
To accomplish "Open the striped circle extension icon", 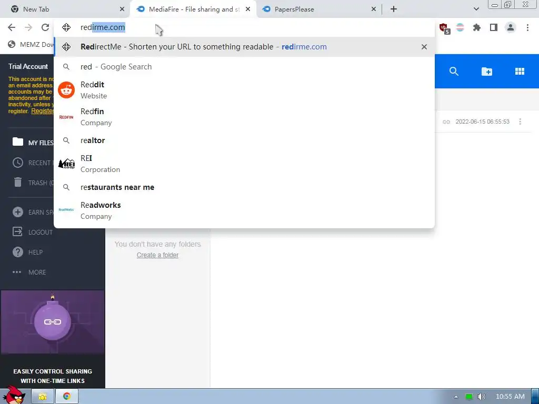I will [x=460, y=27].
